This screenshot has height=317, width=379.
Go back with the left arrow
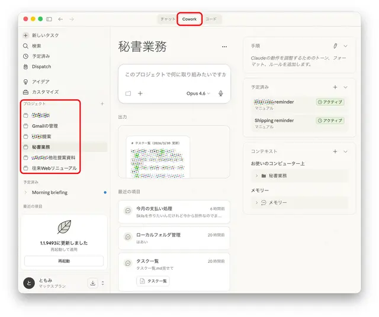(60, 19)
